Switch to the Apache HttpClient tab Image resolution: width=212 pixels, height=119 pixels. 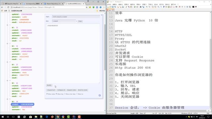click(12, 4)
